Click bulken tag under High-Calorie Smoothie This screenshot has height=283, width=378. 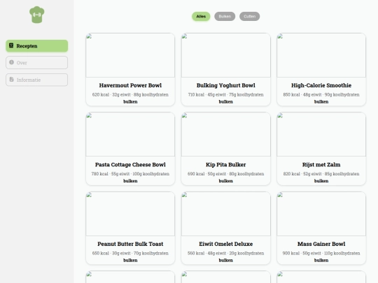coord(321,101)
